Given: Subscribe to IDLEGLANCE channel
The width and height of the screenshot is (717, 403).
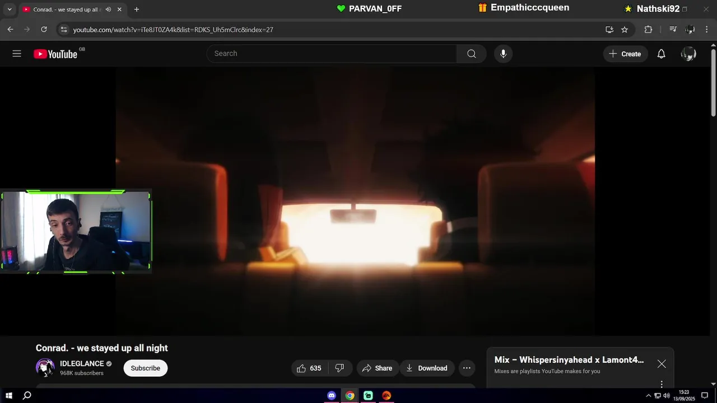Looking at the screenshot, I should [146, 368].
